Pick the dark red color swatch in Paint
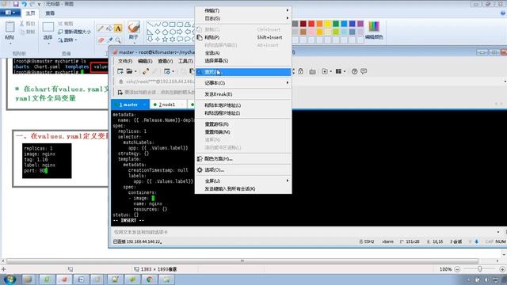Screen dimensions: 507x285 click(303, 24)
